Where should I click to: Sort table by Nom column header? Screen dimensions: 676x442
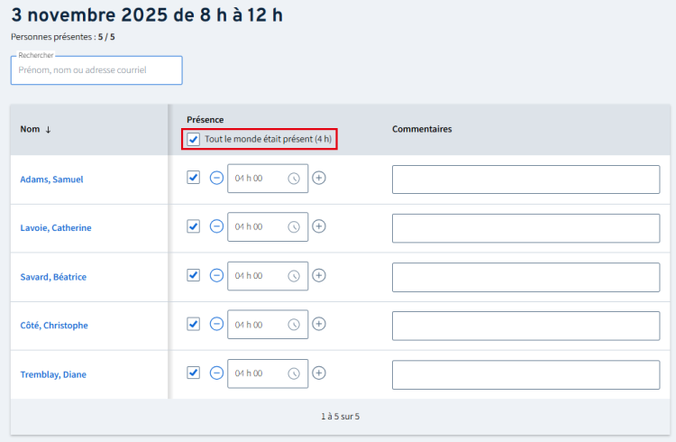(36, 130)
